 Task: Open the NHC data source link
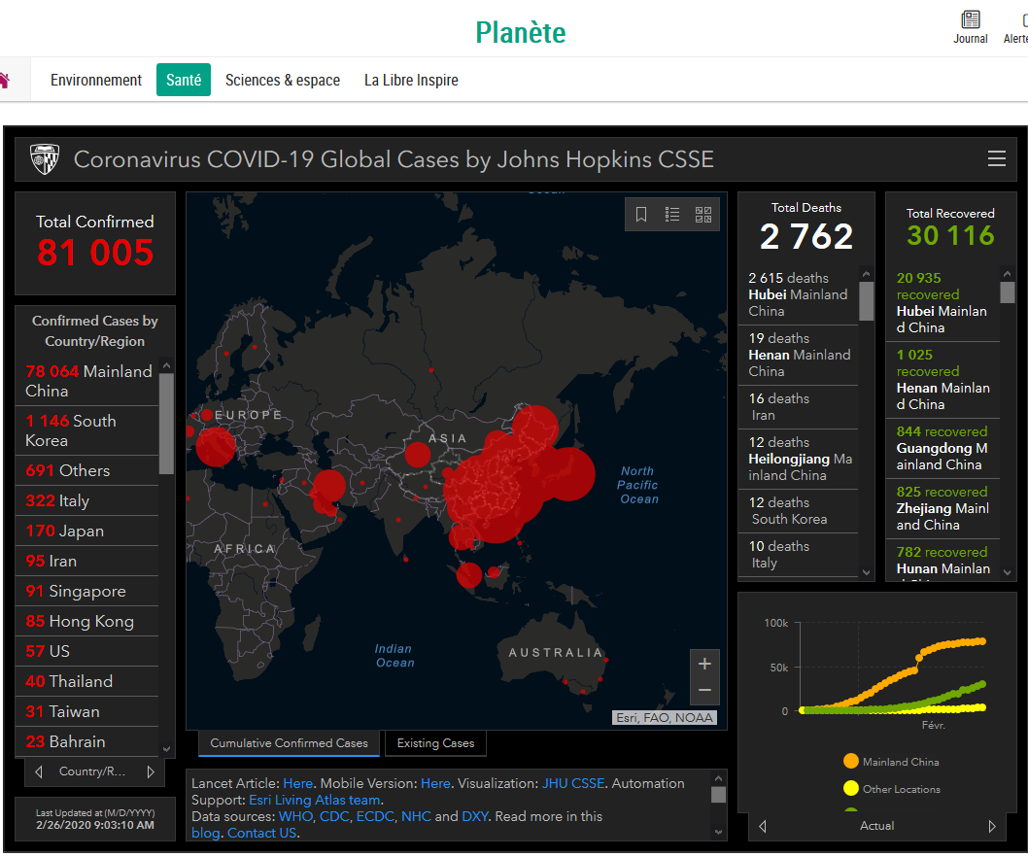[416, 816]
